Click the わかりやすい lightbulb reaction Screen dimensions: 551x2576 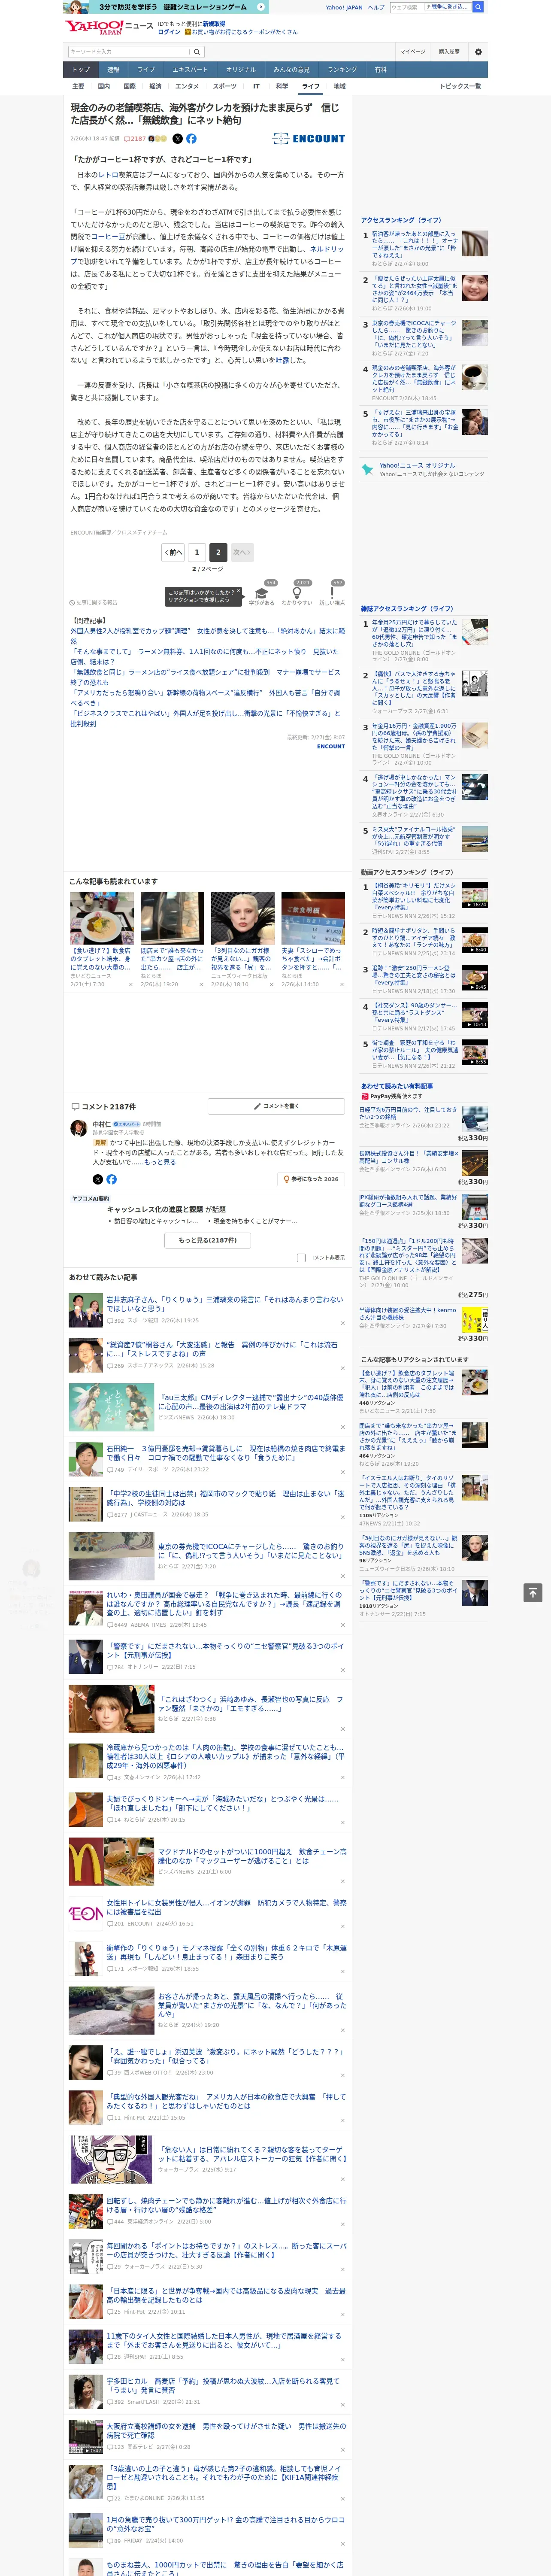297,592
